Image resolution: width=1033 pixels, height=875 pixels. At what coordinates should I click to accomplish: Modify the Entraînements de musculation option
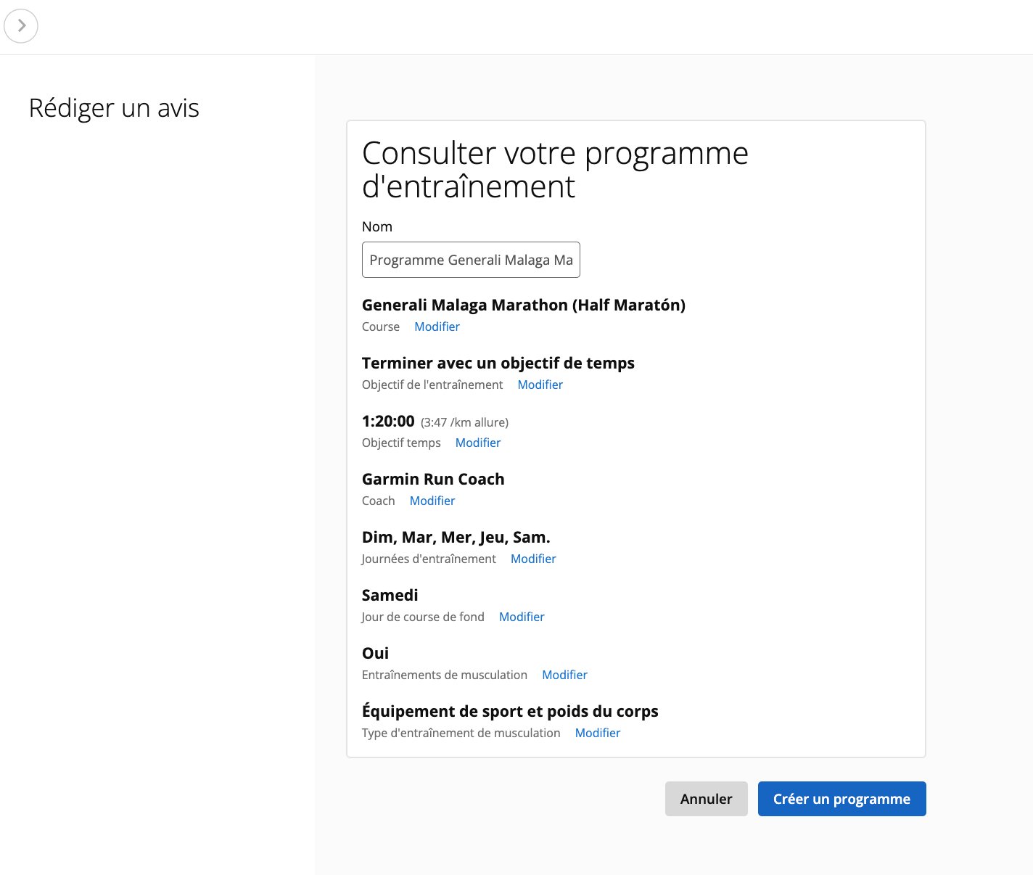(564, 675)
